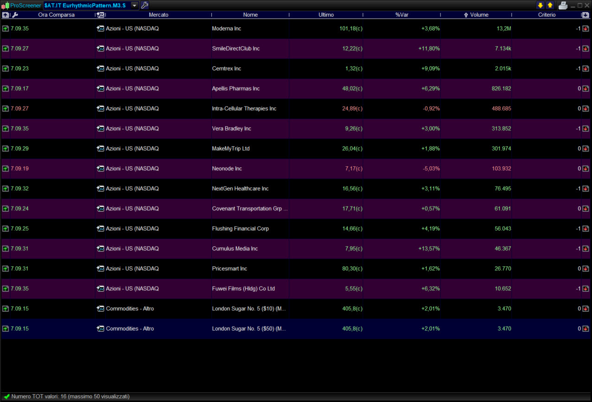Viewport: 592px width, 402px height.
Task: Click the ProScreener candlestick logo icon
Action: [x=5, y=6]
